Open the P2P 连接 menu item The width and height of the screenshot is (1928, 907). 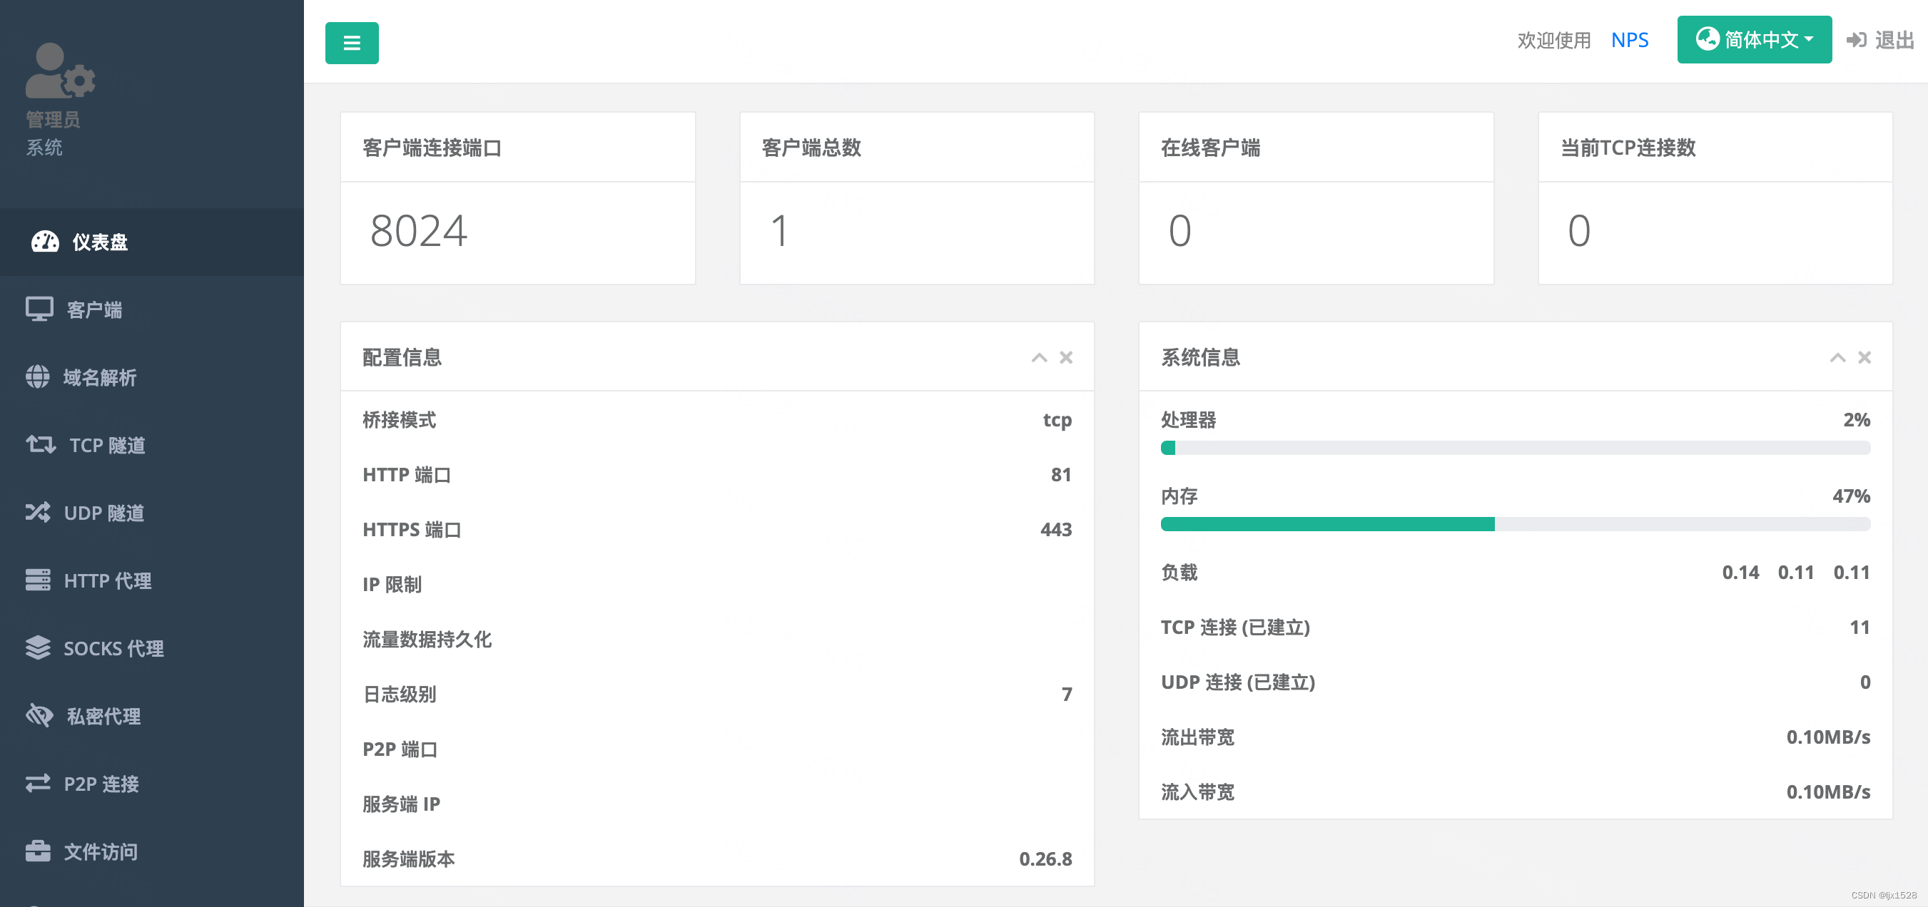click(x=152, y=784)
